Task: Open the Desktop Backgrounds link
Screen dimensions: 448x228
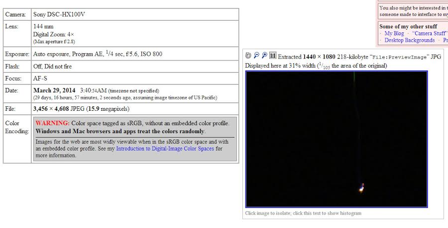Action: (409, 40)
